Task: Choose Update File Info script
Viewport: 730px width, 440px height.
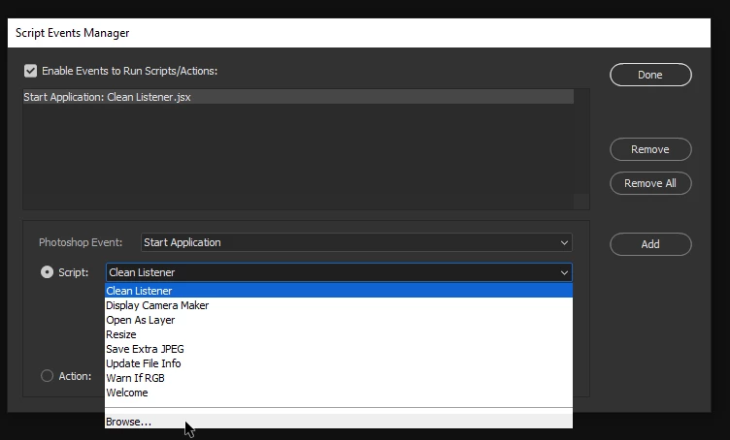Action: [x=339, y=362]
